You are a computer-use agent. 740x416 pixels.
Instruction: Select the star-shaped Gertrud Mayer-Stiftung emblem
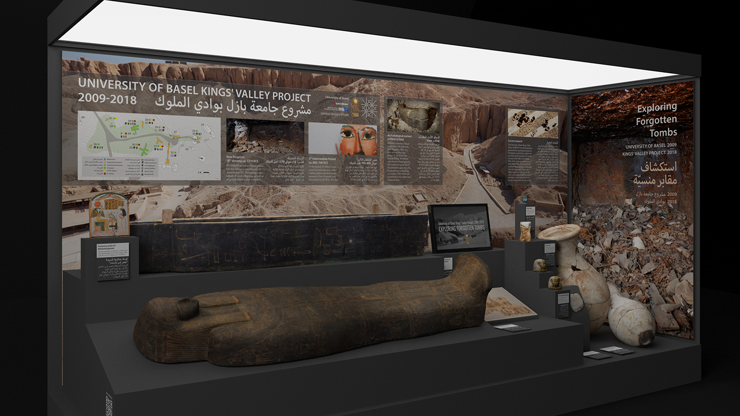click(368, 107)
